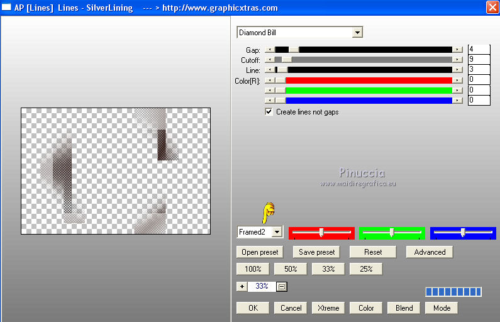Click the Mode button
The image size is (500, 322).
coord(442,308)
